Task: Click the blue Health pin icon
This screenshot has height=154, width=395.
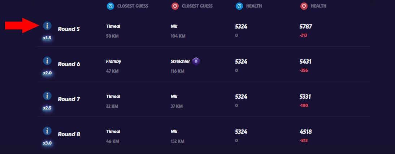Action: click(239, 6)
